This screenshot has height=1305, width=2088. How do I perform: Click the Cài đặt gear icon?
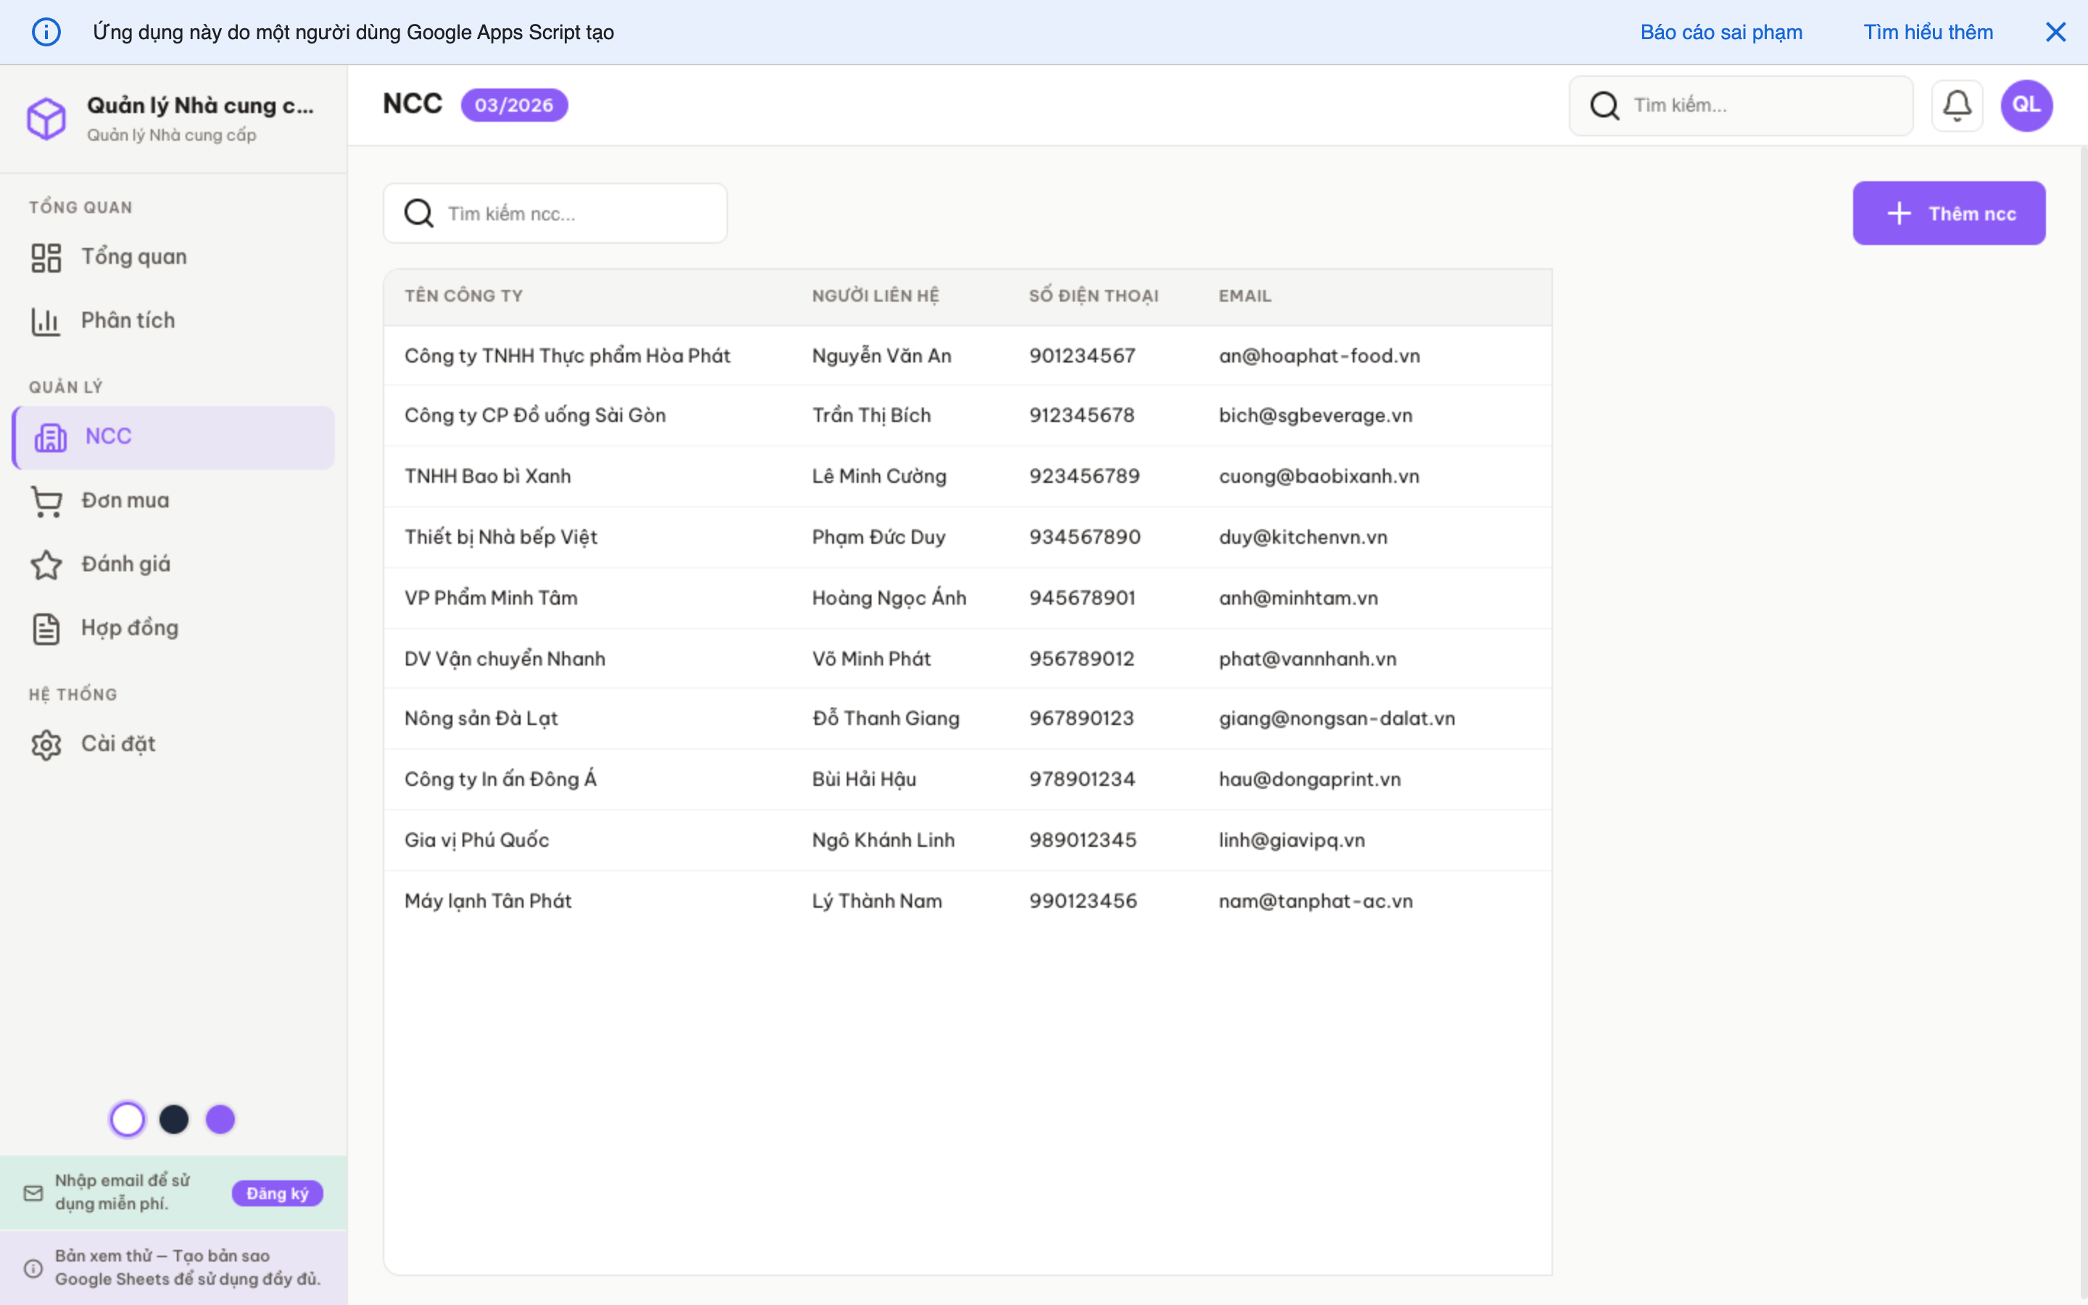point(46,744)
